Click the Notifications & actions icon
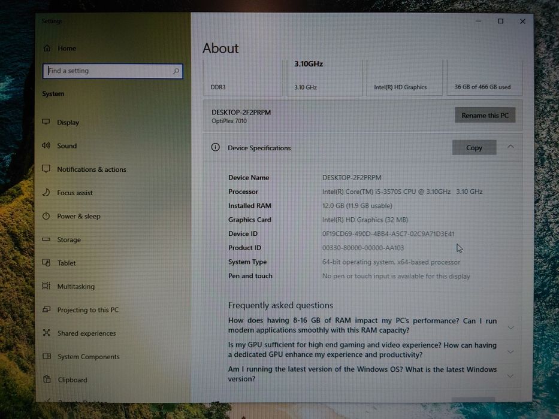 pos(46,169)
